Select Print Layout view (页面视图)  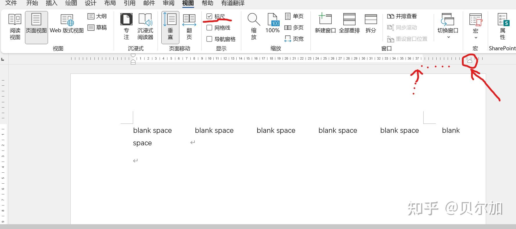(36, 27)
